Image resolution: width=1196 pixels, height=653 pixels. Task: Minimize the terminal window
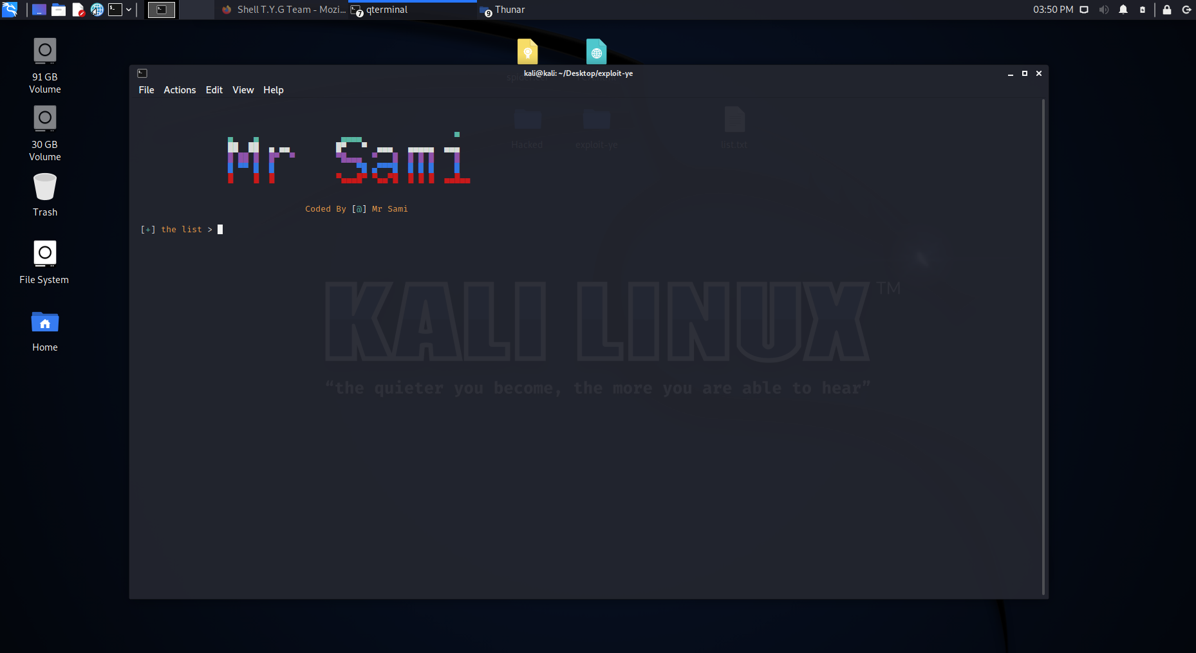1011,73
